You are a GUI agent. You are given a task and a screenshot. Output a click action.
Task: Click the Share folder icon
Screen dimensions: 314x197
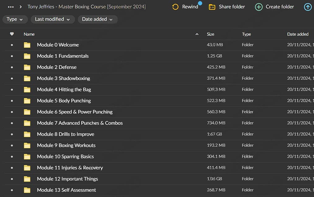click(212, 7)
